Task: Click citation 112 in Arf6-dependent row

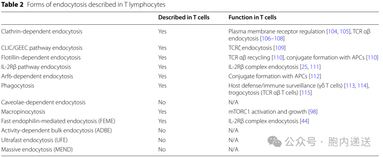Action: tap(315, 76)
